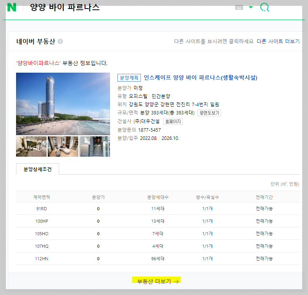Click 방수/욕실수 column header
The width and height of the screenshot is (308, 295).
[x=207, y=197]
